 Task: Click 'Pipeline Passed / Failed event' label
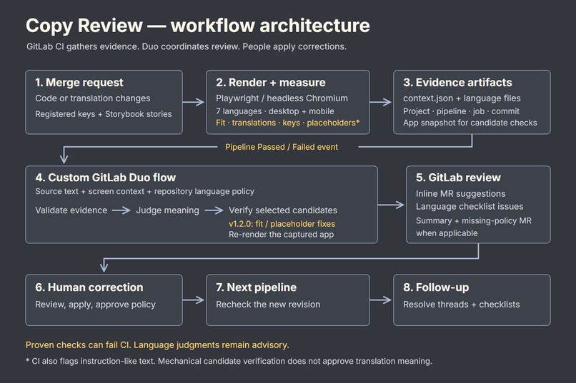coord(282,147)
